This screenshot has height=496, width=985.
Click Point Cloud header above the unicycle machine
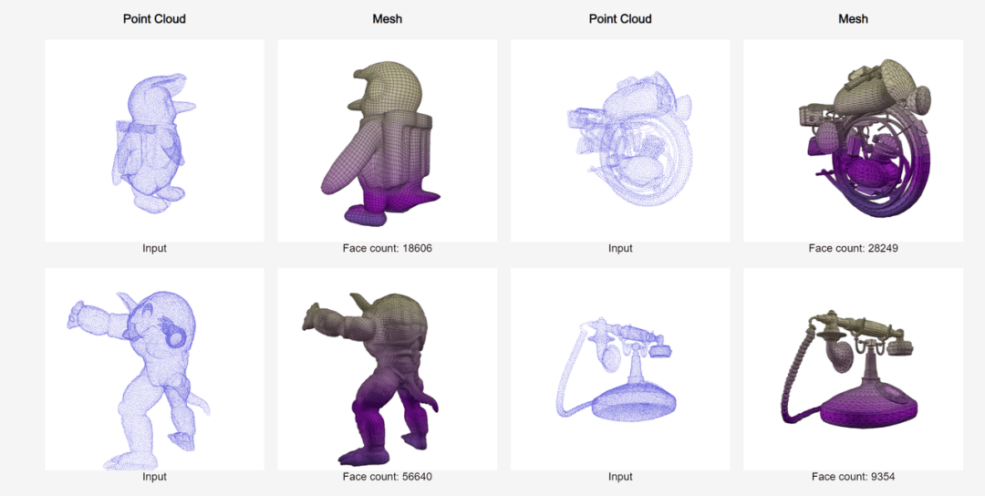(620, 19)
